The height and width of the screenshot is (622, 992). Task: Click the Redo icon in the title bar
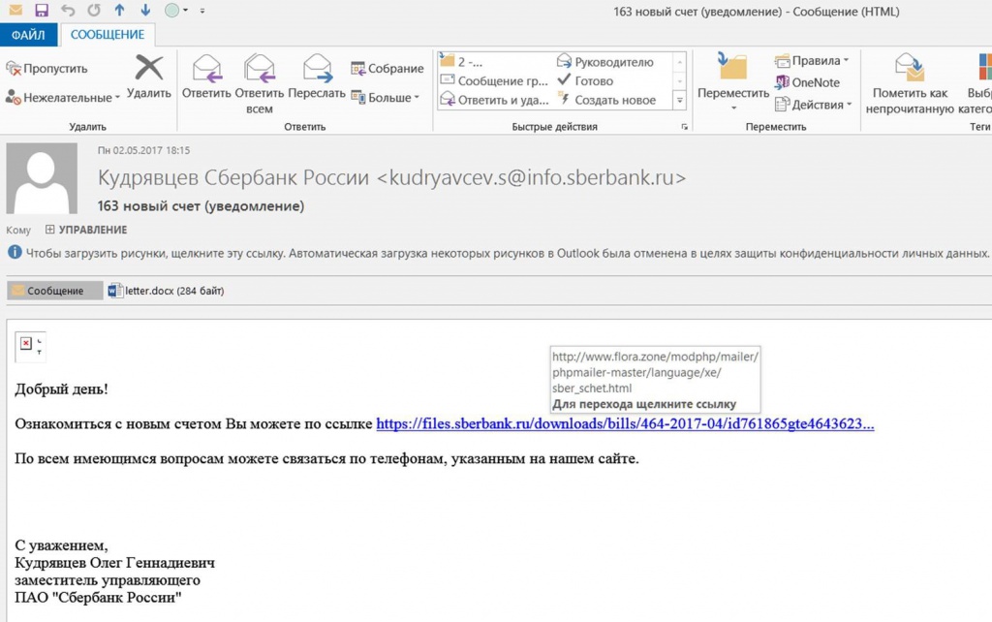(94, 10)
